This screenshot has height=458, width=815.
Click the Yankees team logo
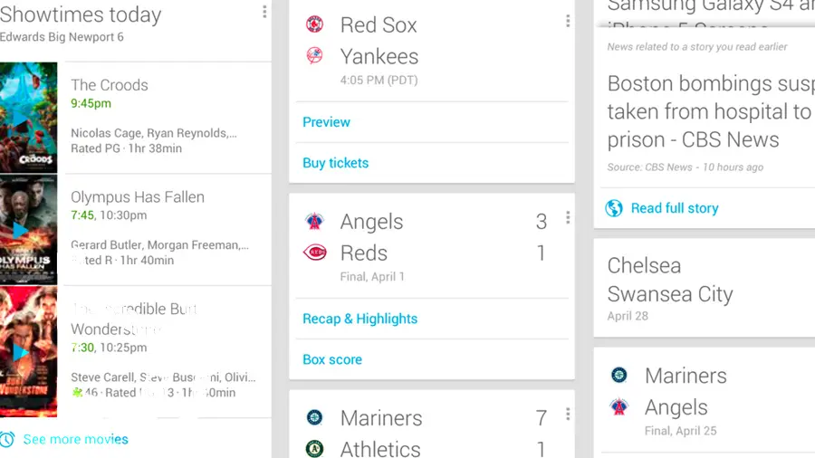314,55
